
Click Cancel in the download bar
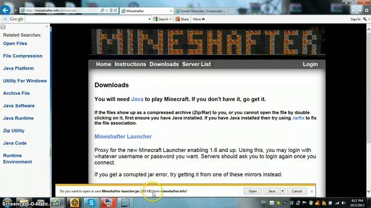click(297, 191)
